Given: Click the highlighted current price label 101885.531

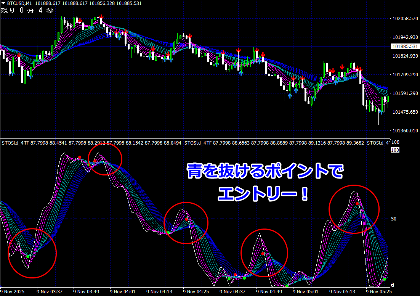Looking at the screenshot, I should tap(405, 47).
